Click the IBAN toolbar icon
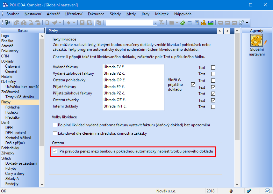 (211, 23)
